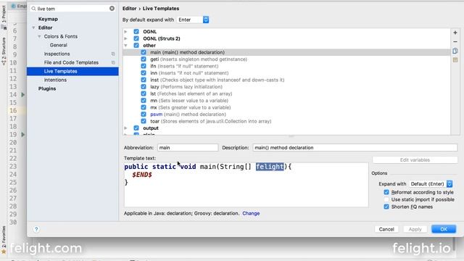Click run gutter arrow at line 14
Screen dimensions: 464x261
coord(22,95)
